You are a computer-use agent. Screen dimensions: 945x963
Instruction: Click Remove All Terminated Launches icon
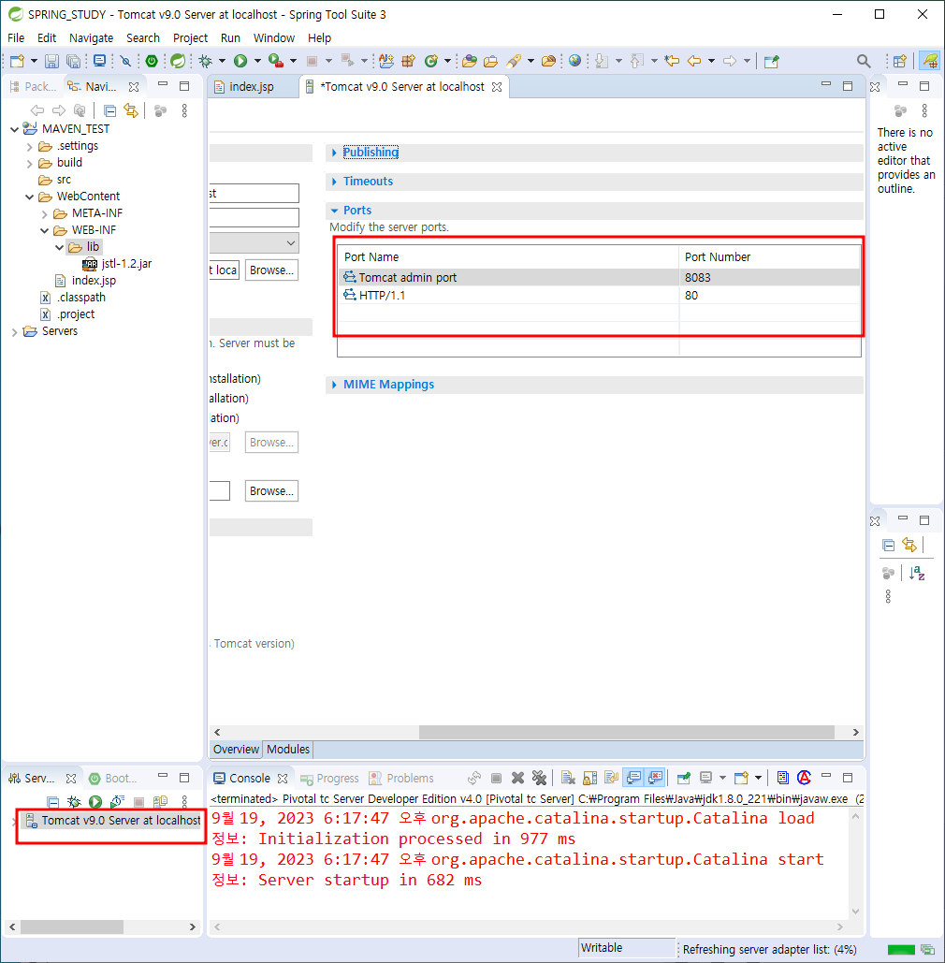[539, 778]
